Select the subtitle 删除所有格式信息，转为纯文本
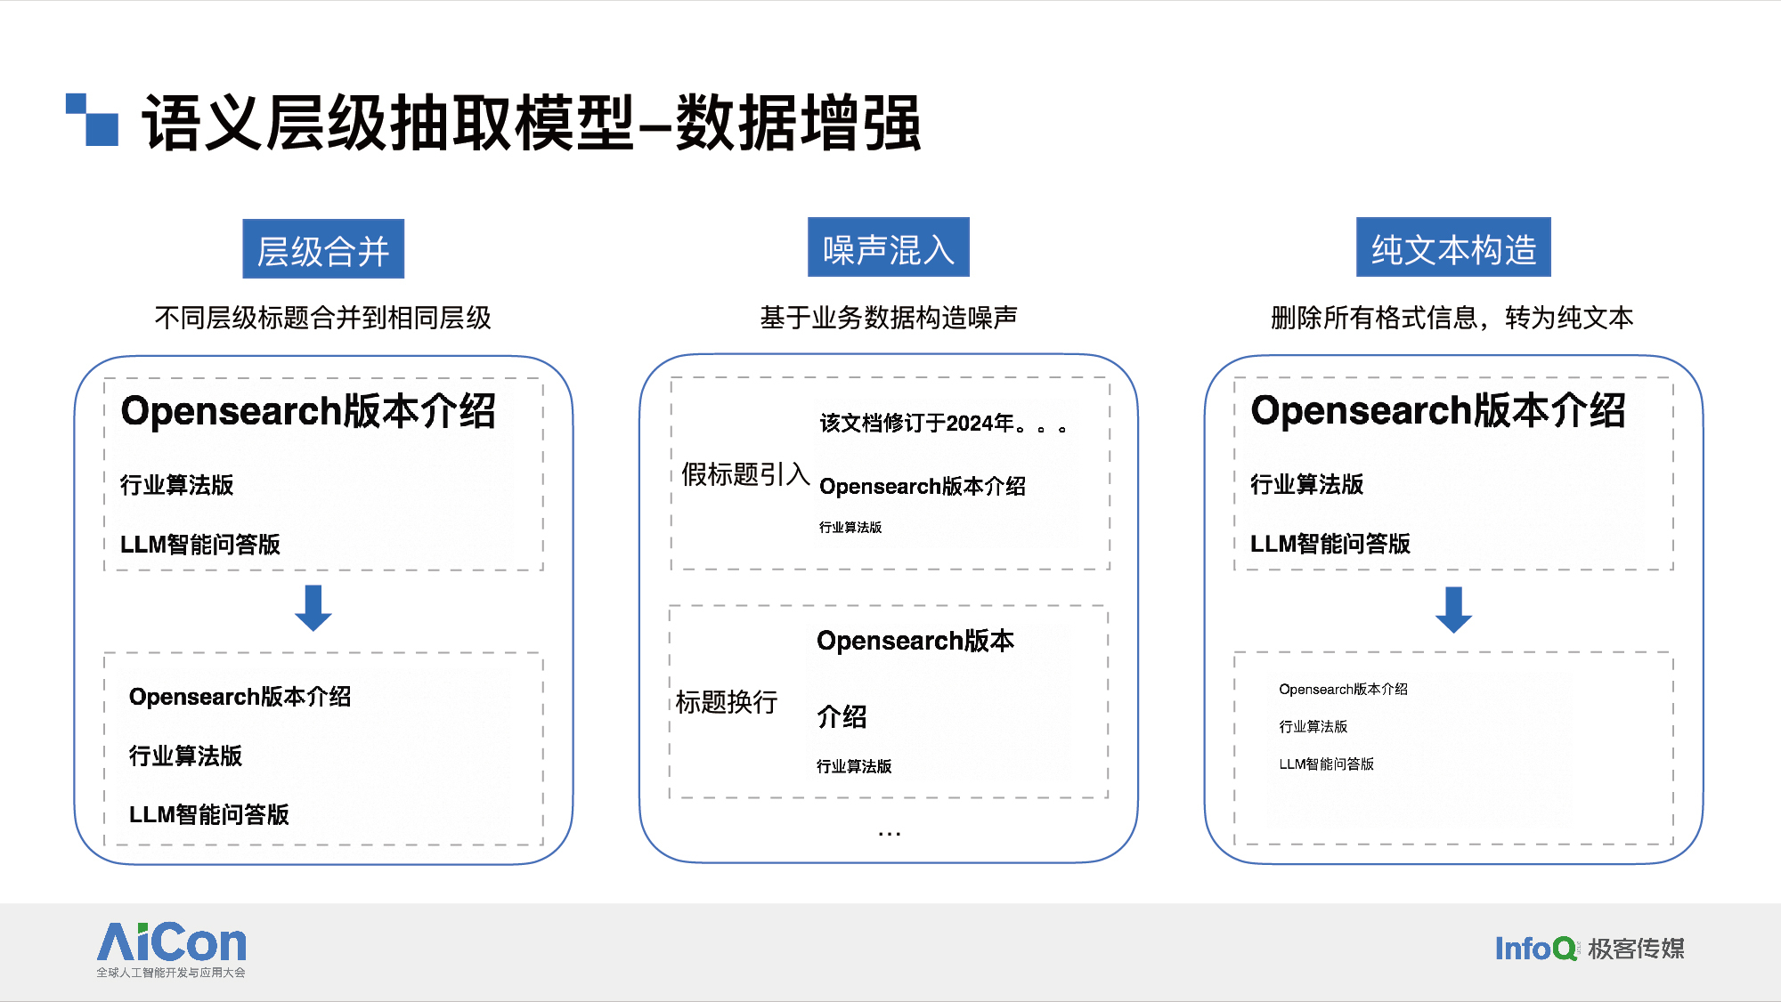 tap(1452, 318)
